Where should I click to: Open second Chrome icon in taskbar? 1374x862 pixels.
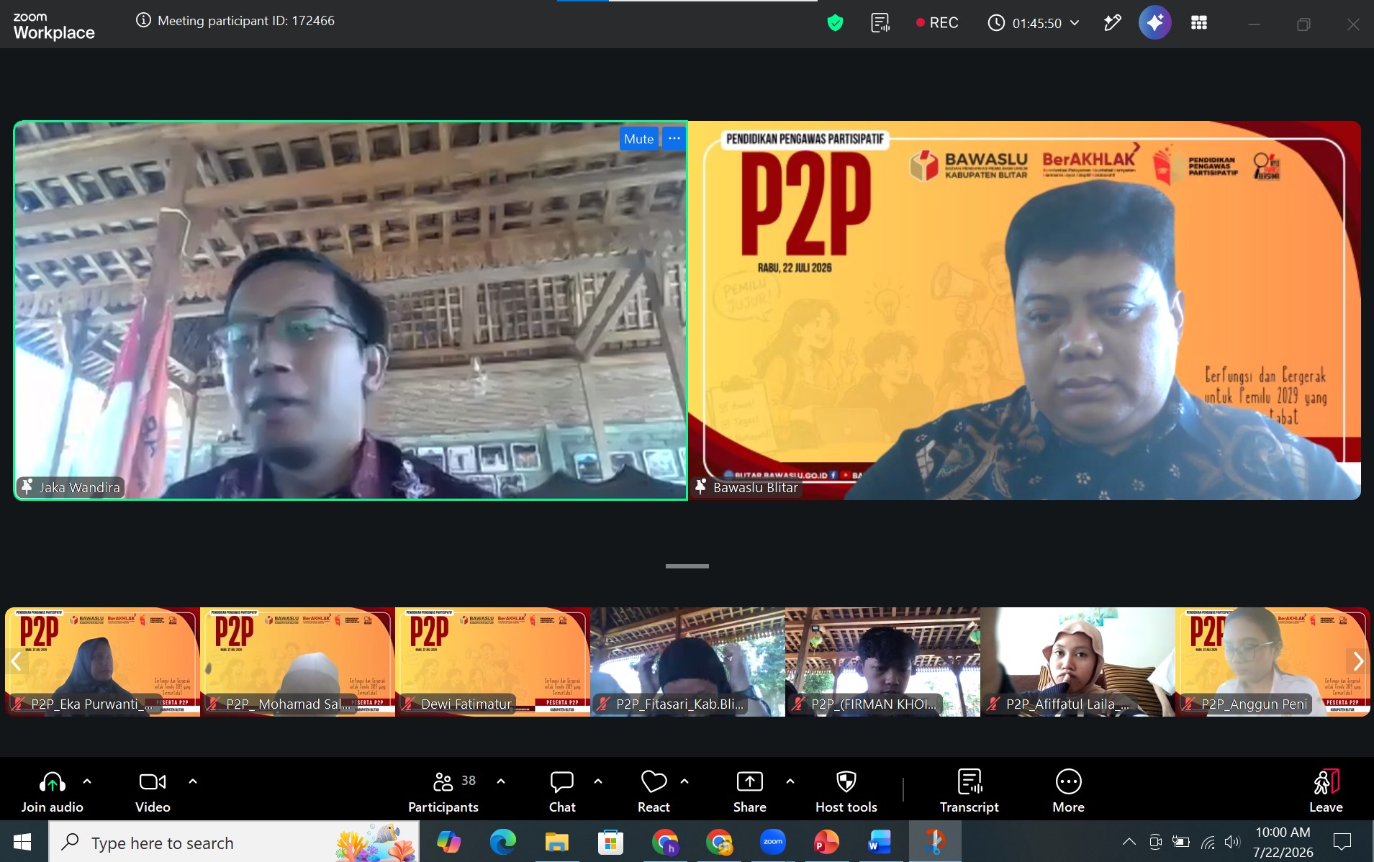click(718, 842)
